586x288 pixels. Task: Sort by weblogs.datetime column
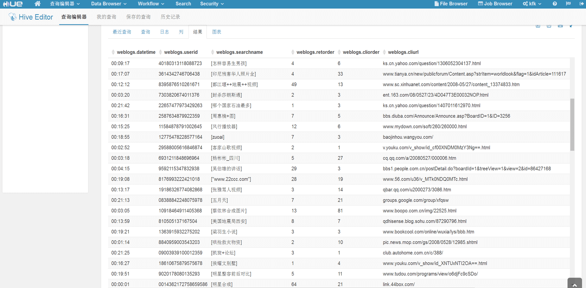pos(133,52)
